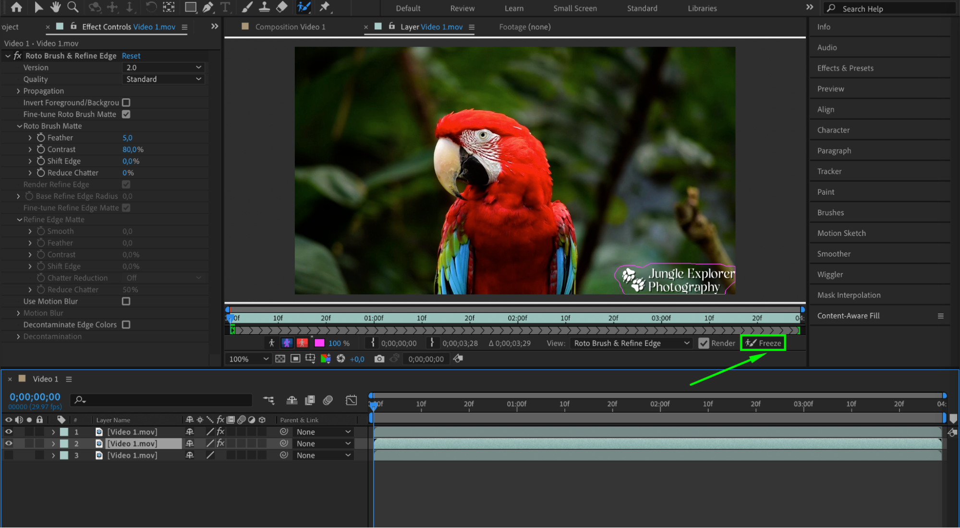Open the View Roto Brush & Refine Edge dropdown
Screen dimensions: 960x528
[x=631, y=343]
